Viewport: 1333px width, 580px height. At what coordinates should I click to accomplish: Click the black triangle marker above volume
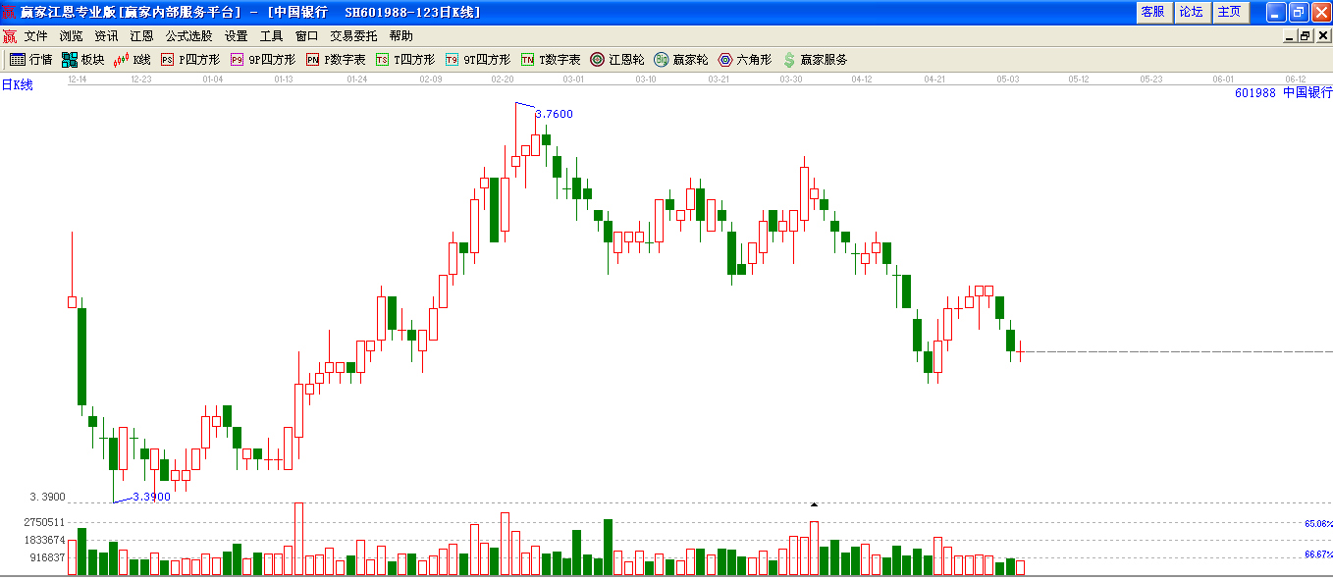[814, 504]
